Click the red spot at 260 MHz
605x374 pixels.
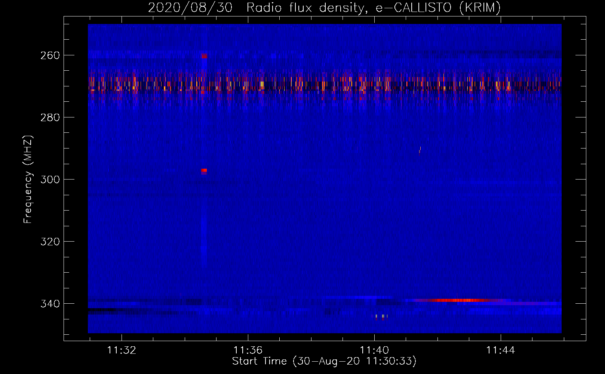tap(204, 56)
